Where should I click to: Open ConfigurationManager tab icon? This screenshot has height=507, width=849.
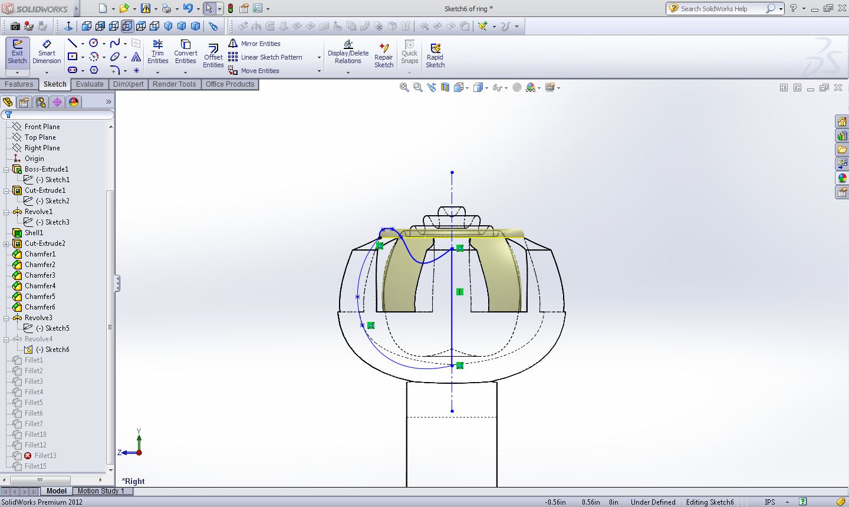pos(41,102)
